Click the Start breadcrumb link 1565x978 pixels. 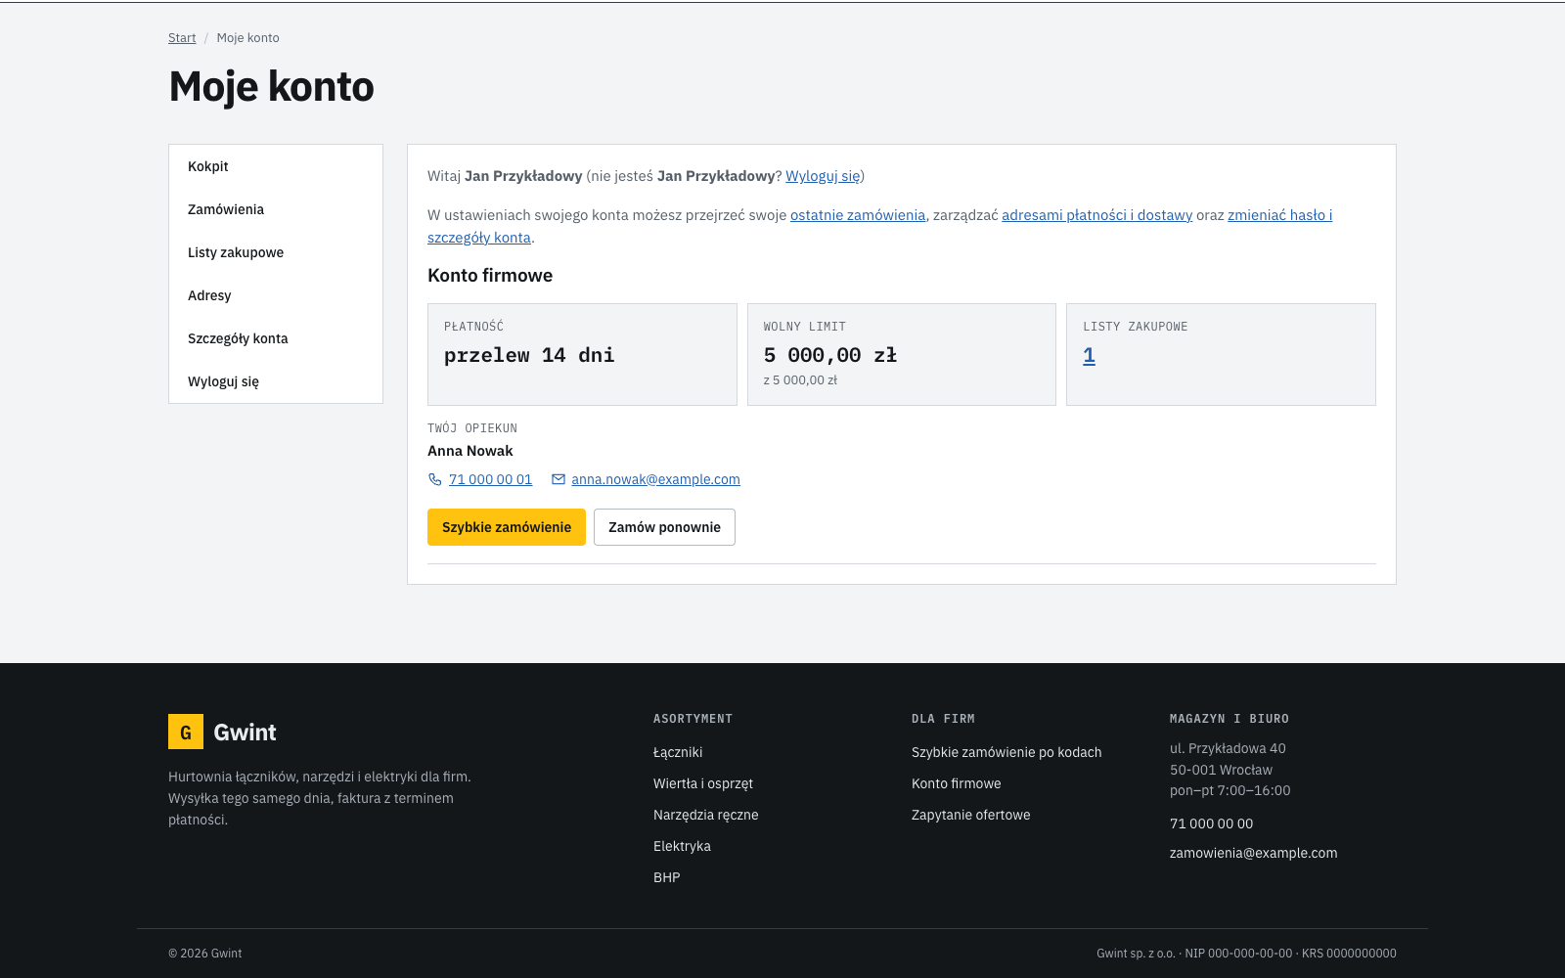click(182, 38)
